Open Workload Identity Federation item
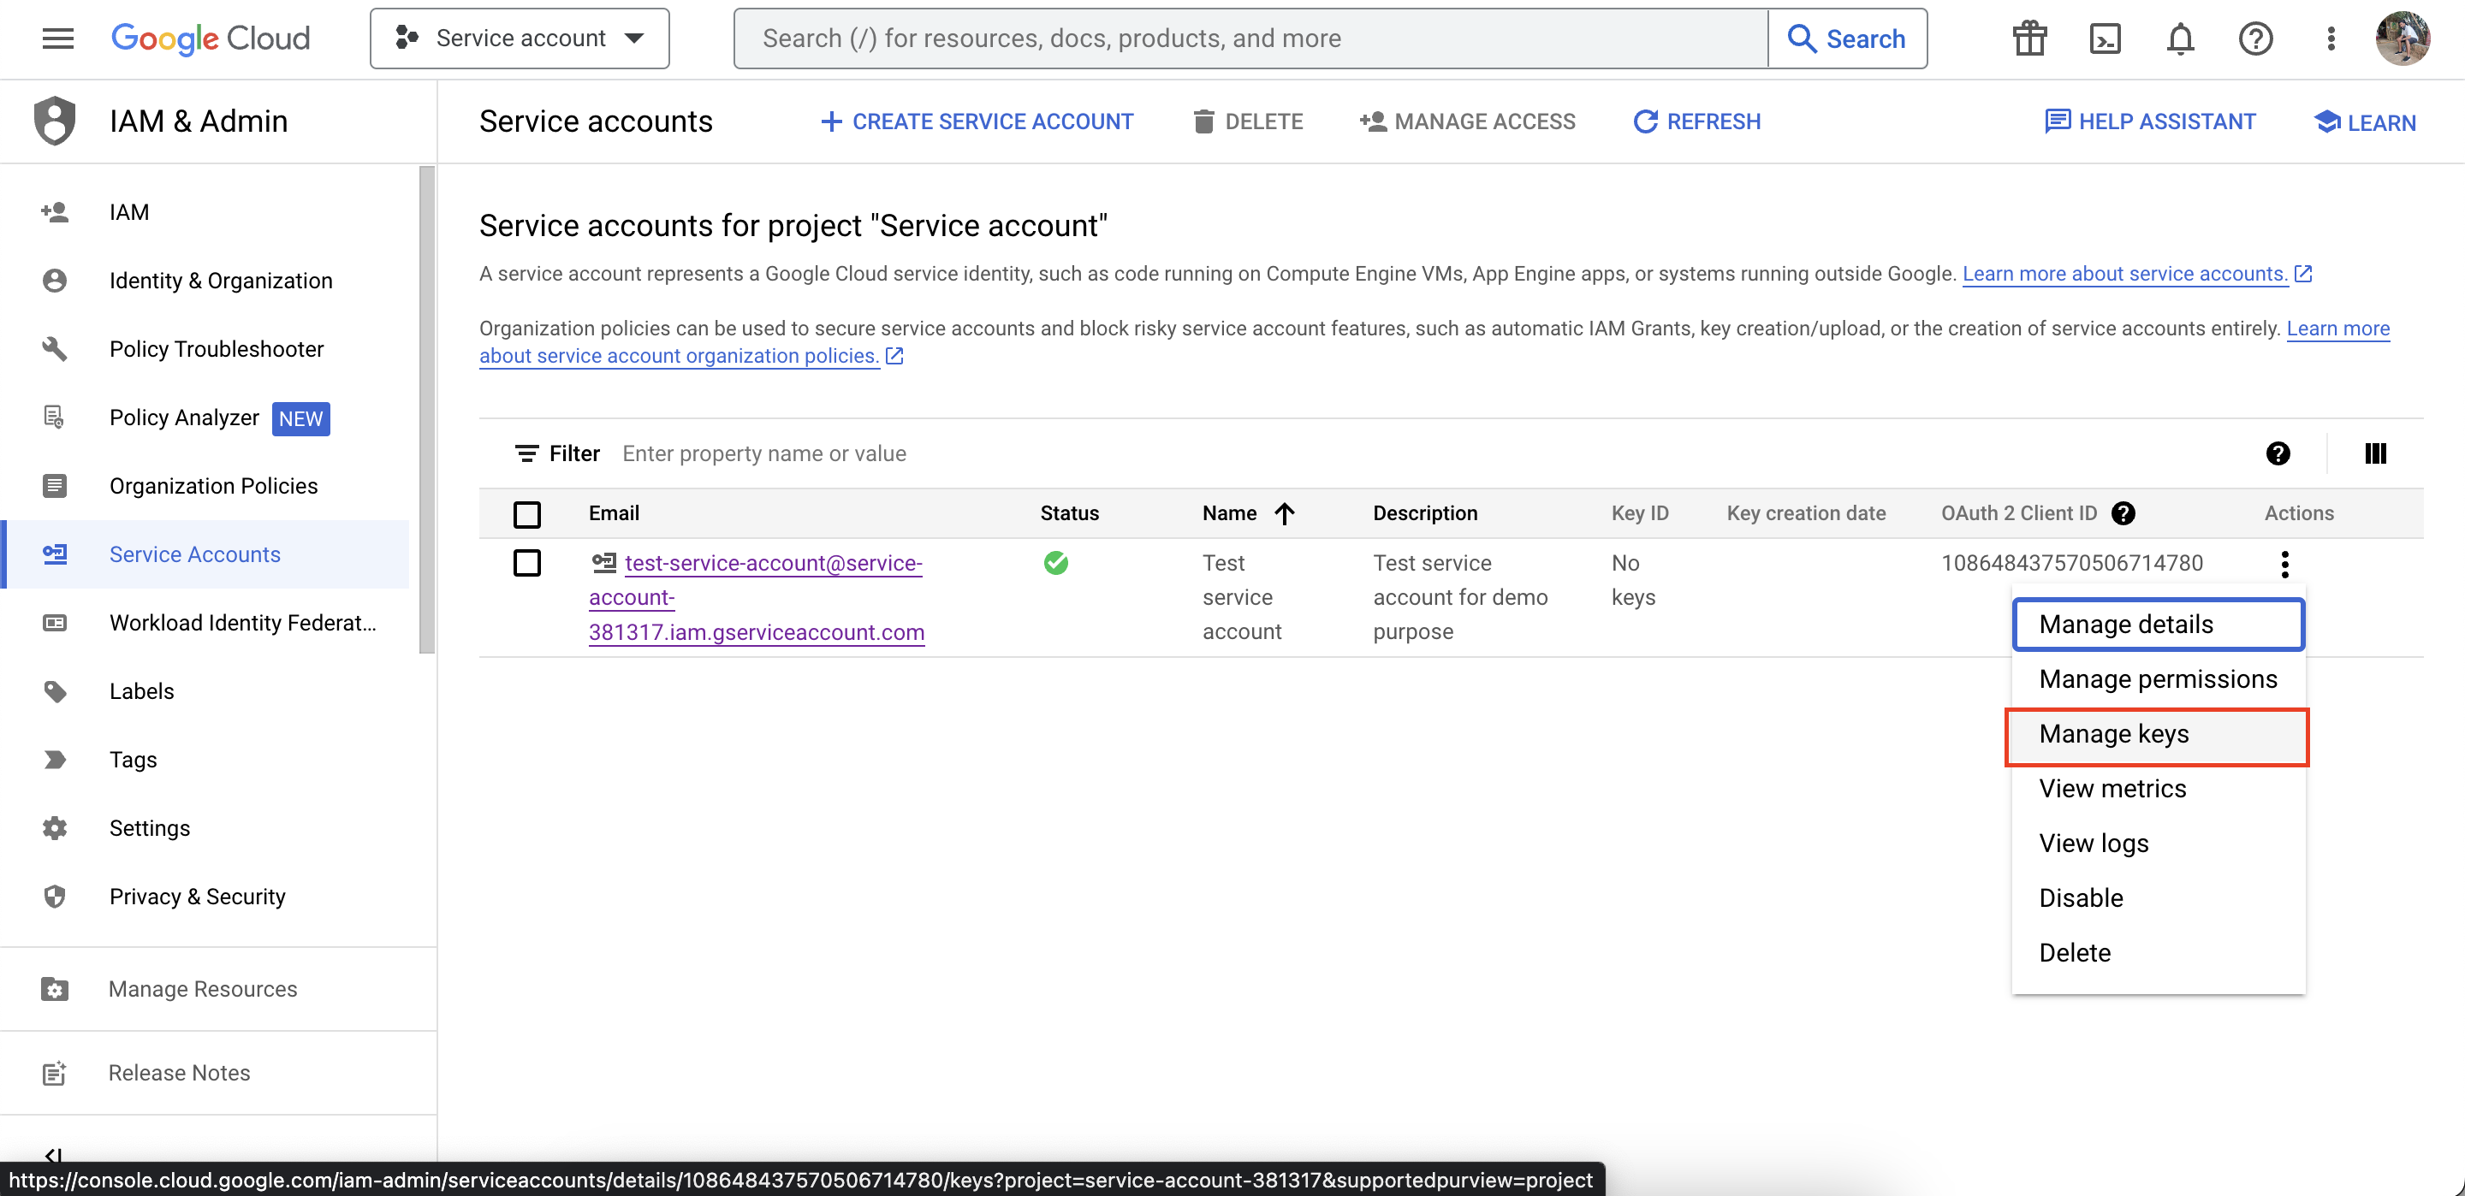Image resolution: width=2465 pixels, height=1196 pixels. 205,622
